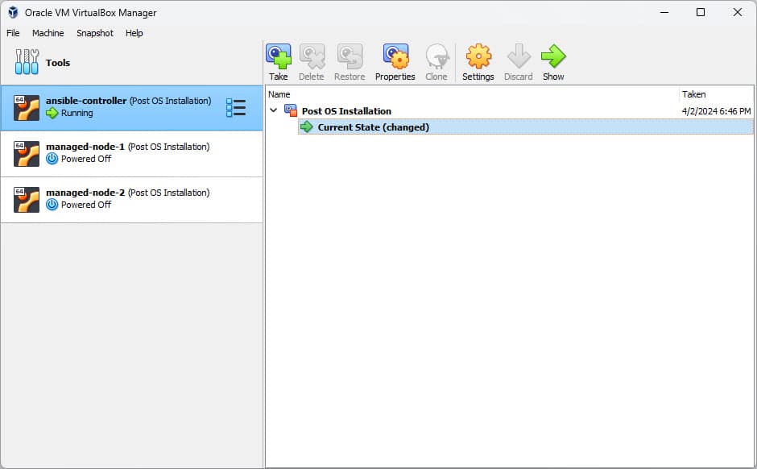
Task: Open the Machine menu
Action: (x=48, y=33)
